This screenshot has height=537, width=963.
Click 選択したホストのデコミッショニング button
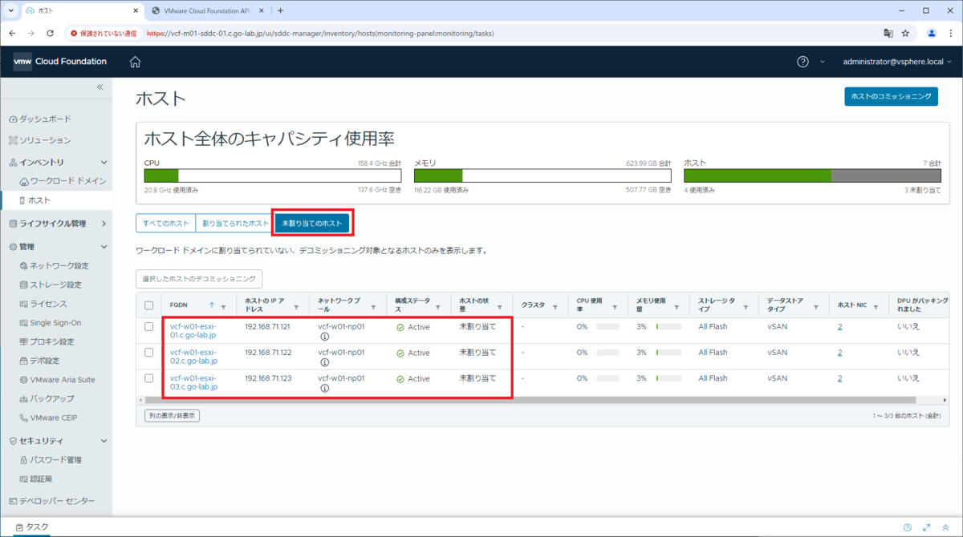[199, 279]
